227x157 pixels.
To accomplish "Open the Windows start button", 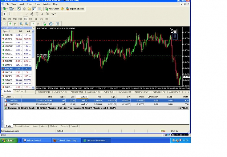I will point(9,140).
